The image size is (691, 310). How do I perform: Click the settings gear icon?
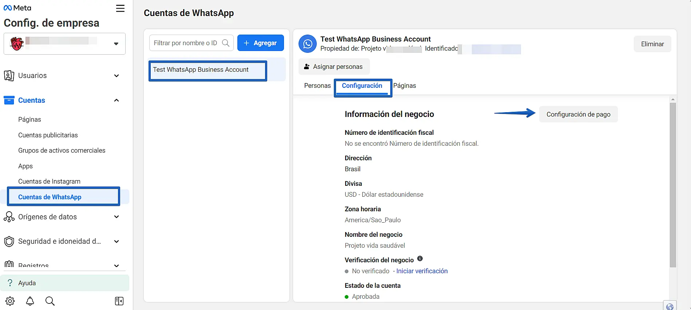point(10,301)
